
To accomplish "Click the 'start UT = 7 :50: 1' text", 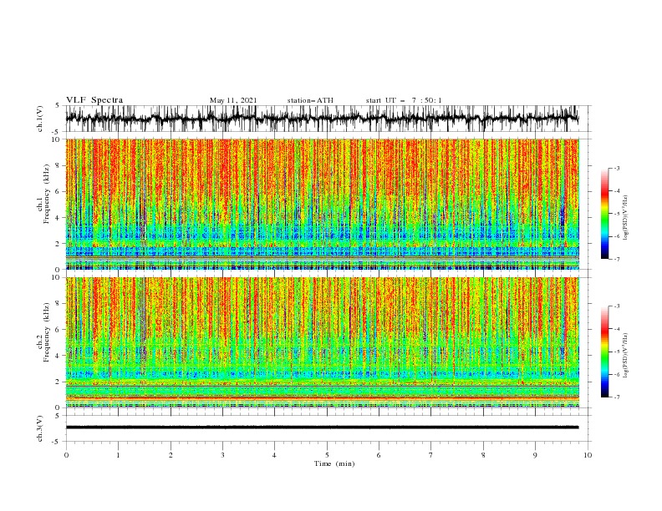I will pyautogui.click(x=404, y=100).
